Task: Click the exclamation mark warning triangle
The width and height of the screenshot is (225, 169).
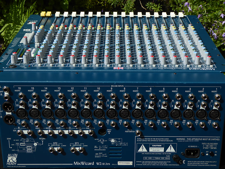Action: 170,148
